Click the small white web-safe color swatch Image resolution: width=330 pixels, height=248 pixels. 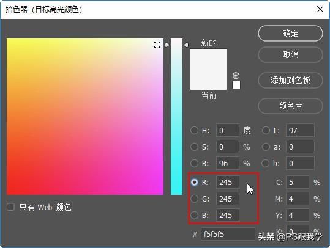click(x=236, y=85)
